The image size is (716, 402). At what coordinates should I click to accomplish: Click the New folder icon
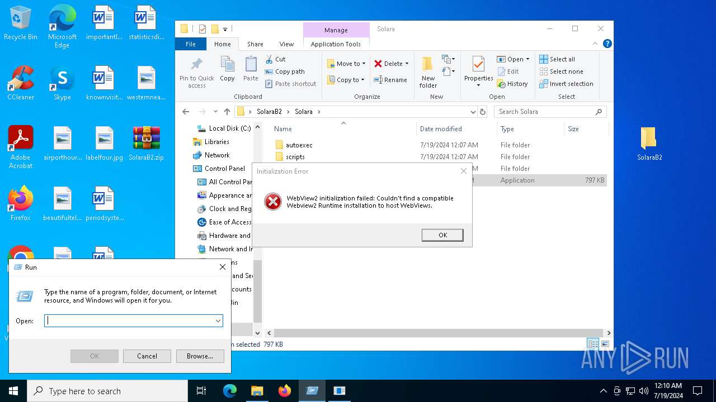428,72
